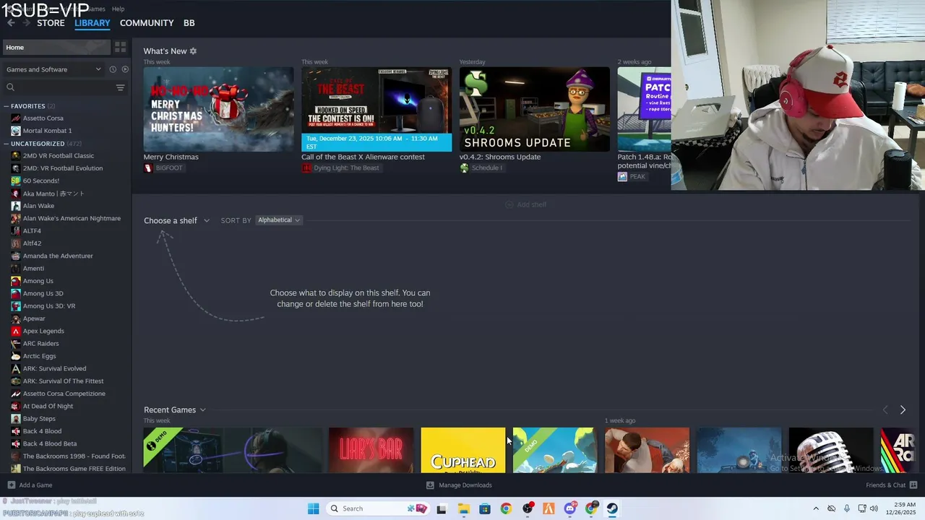Go forward with the forward arrow
The width and height of the screenshot is (925, 520).
point(26,23)
